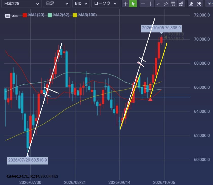The height and width of the screenshot is (185, 213).
Task: Click the 2026/07/30 date axis label
Action: click(30, 182)
